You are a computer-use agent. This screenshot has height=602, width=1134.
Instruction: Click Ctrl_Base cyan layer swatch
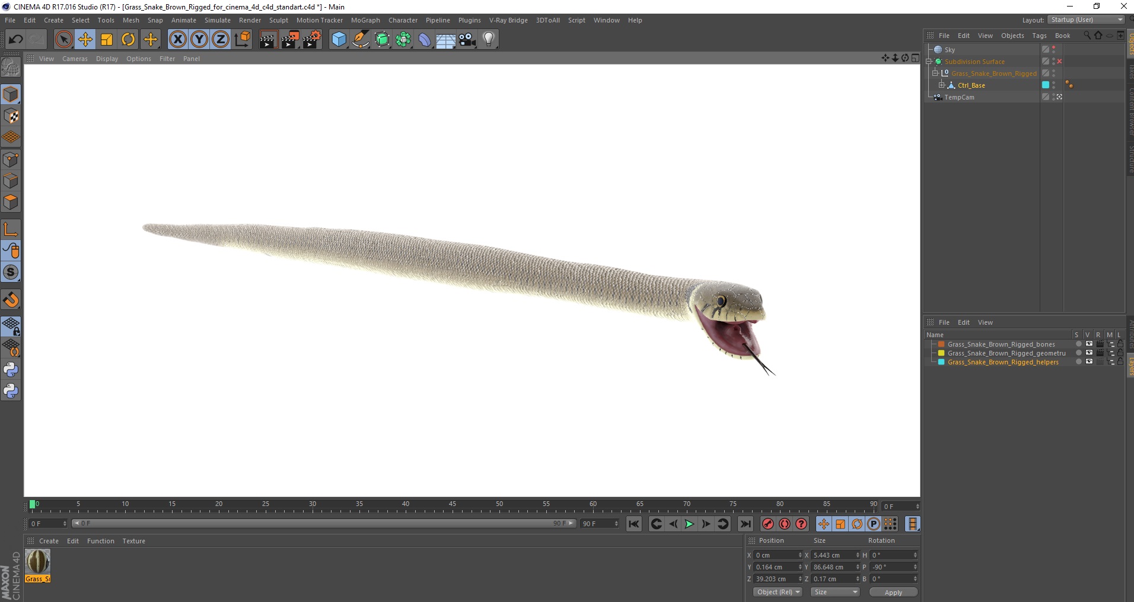[1046, 85]
